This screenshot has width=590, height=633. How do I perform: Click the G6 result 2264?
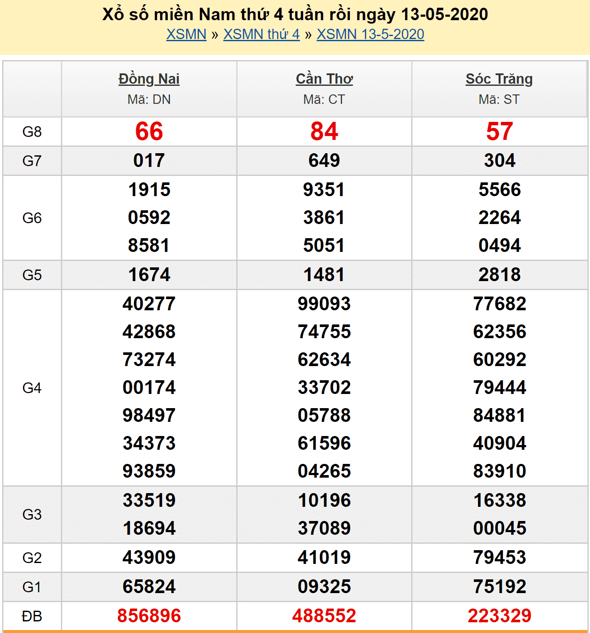[x=500, y=218]
